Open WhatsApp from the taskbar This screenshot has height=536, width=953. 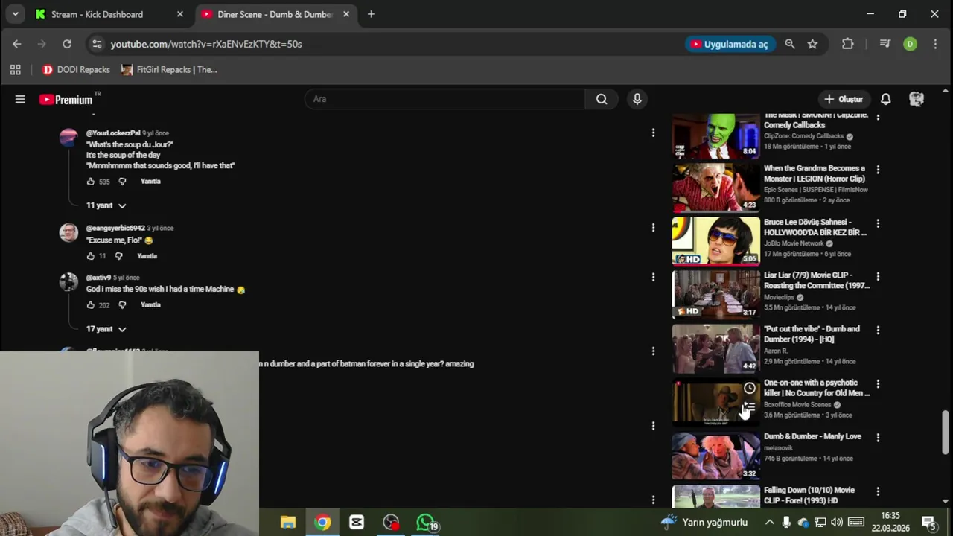pos(426,523)
